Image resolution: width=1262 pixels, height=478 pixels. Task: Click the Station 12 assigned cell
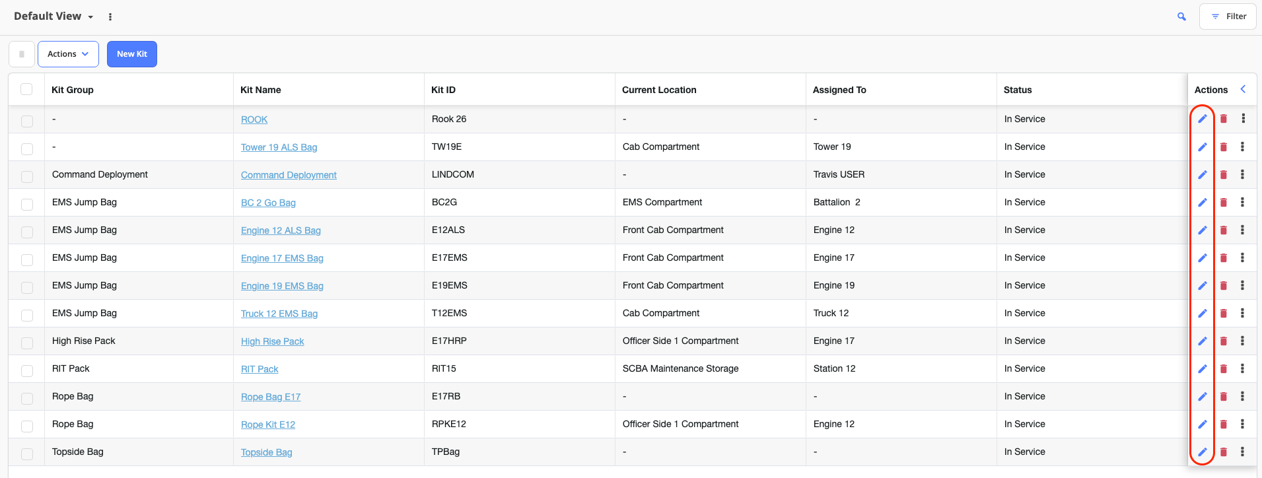[901, 368]
